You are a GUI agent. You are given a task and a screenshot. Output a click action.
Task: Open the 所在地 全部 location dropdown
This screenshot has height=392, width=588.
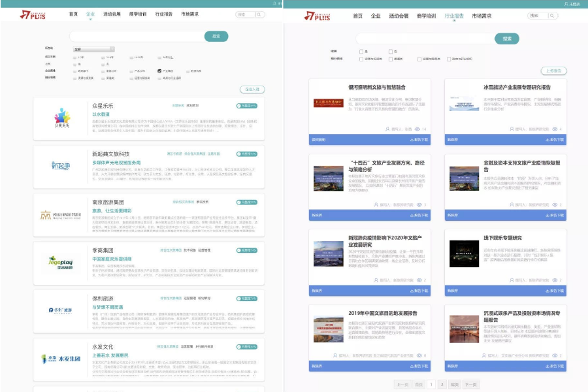click(x=93, y=49)
